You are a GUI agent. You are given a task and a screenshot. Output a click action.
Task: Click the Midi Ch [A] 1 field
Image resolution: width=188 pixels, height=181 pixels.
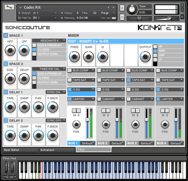(37, 18)
